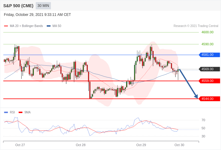
Task: Select the 4590.00 resistance level label
Action: pyautogui.click(x=208, y=44)
